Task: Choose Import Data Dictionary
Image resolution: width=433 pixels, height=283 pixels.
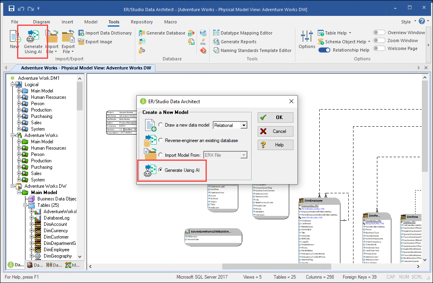Action: tap(105, 33)
